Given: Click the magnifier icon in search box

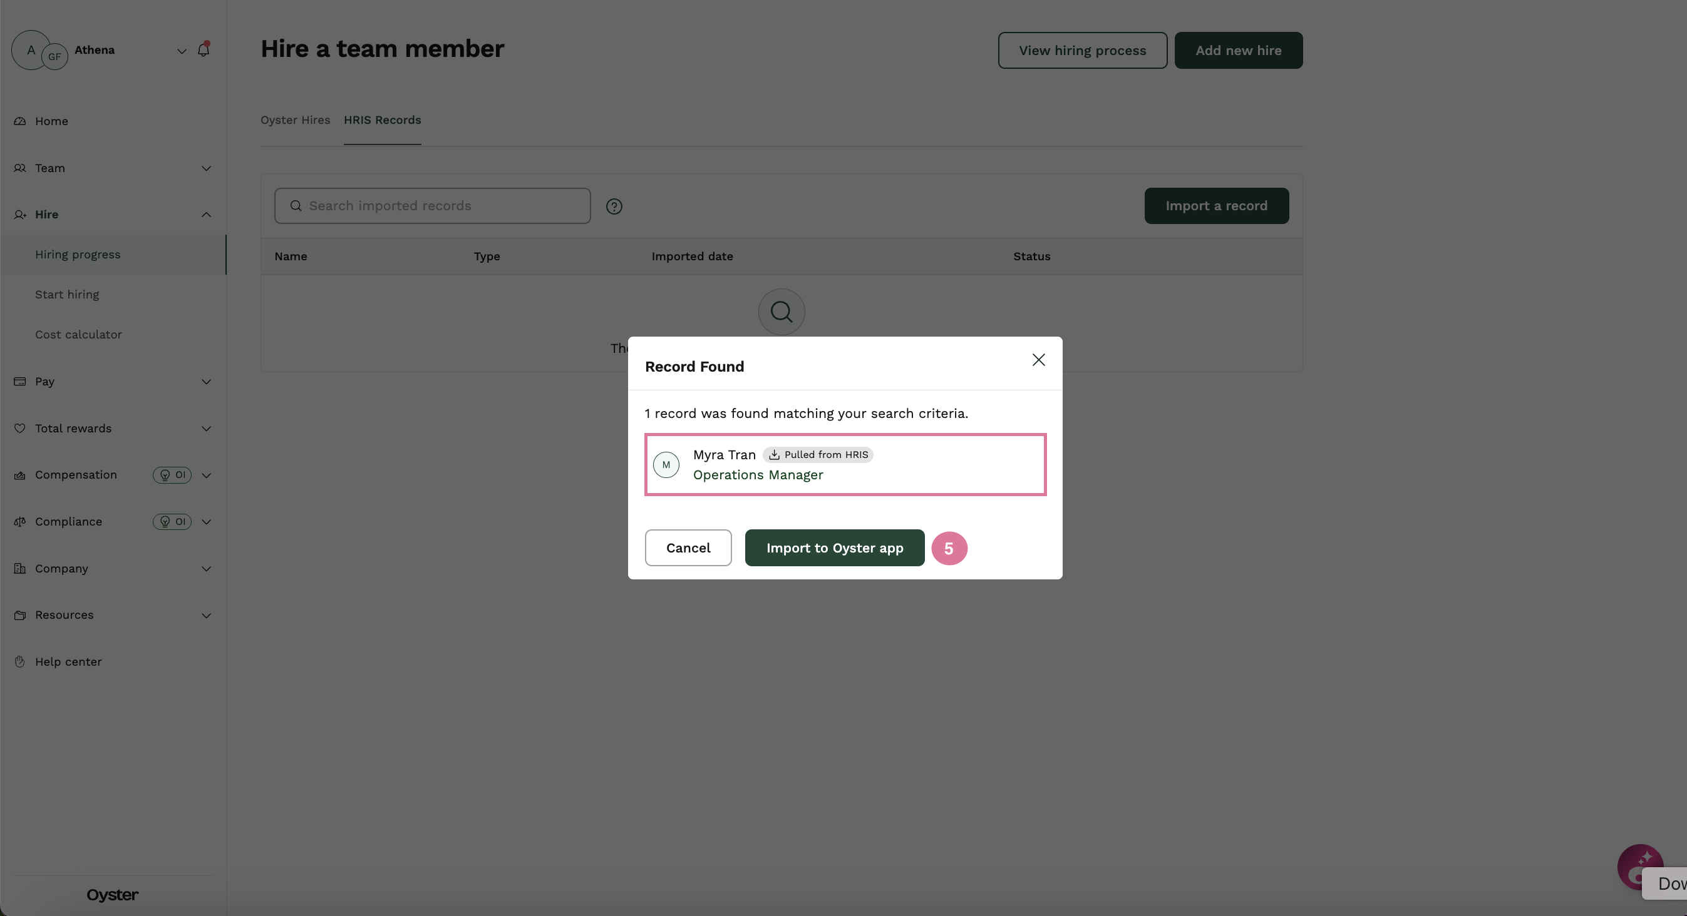Looking at the screenshot, I should pos(296,206).
